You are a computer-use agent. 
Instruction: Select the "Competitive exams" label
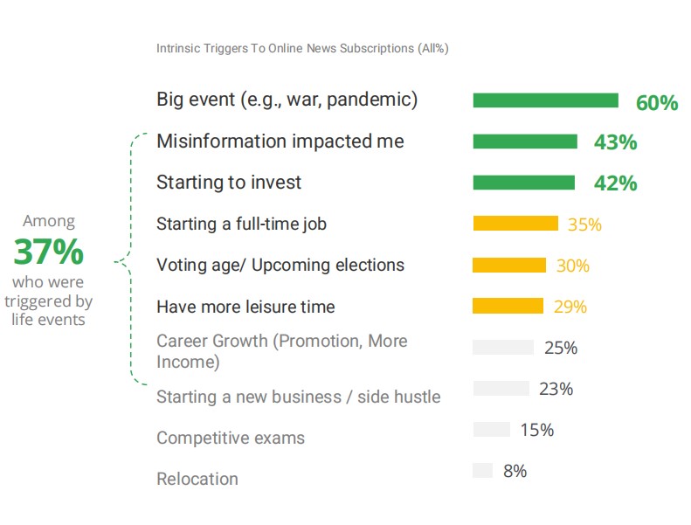pos(231,438)
